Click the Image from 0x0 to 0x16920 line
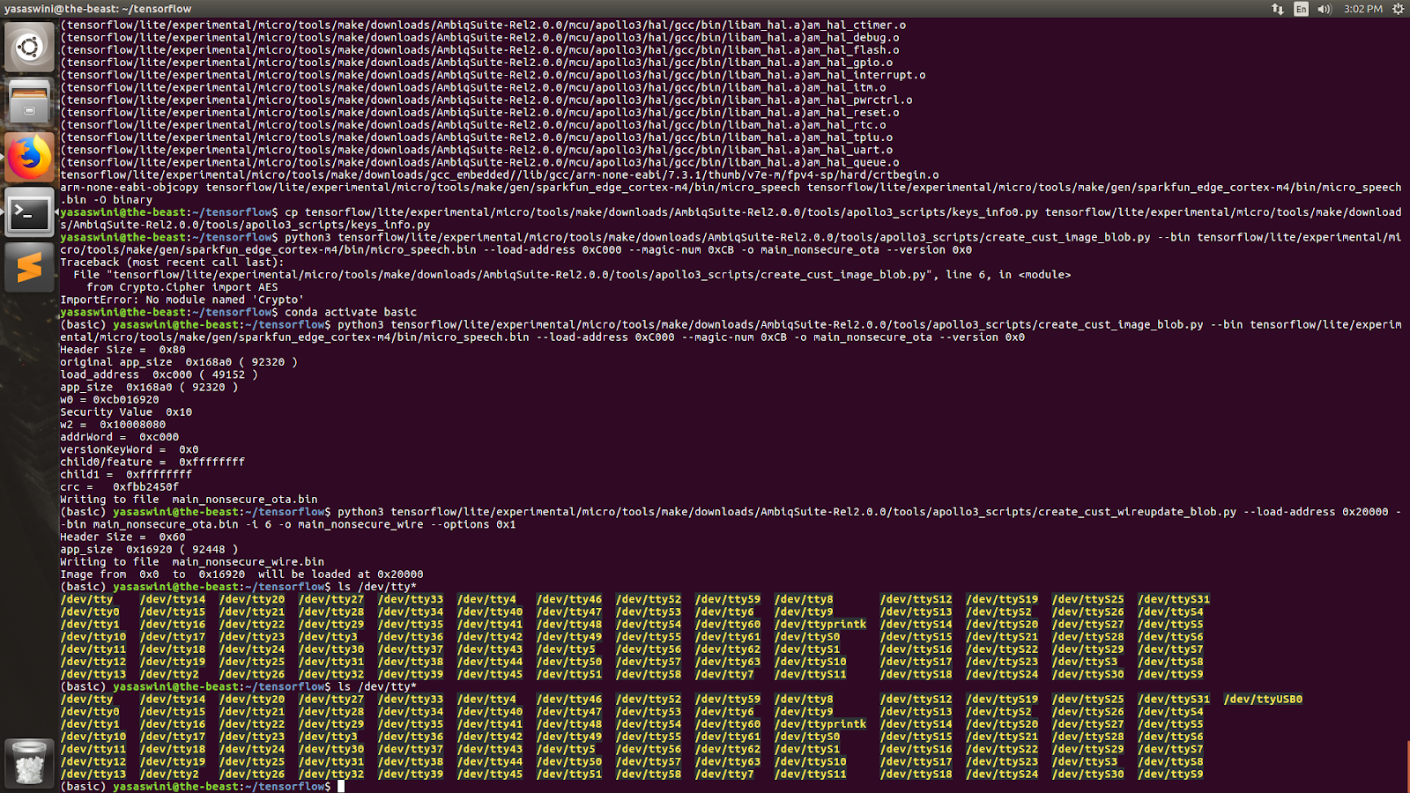1410x793 pixels. pos(241,574)
